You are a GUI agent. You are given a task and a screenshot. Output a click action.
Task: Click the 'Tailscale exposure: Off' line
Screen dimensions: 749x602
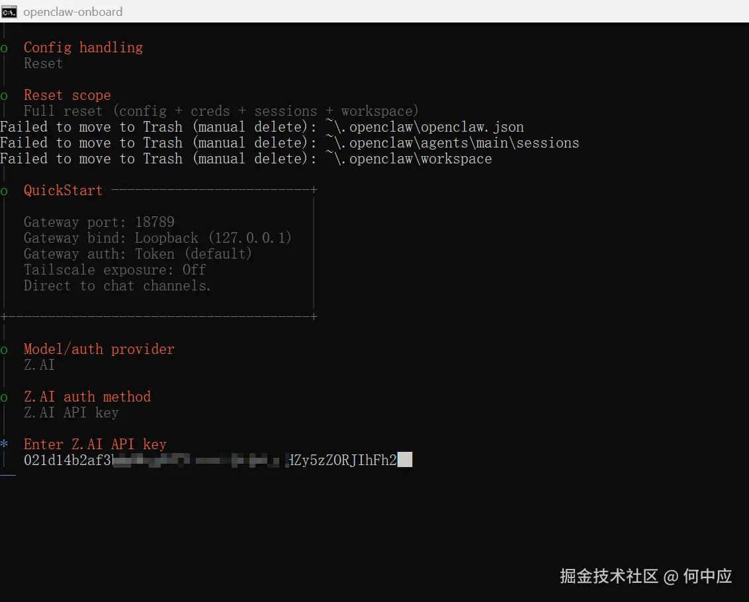point(114,269)
